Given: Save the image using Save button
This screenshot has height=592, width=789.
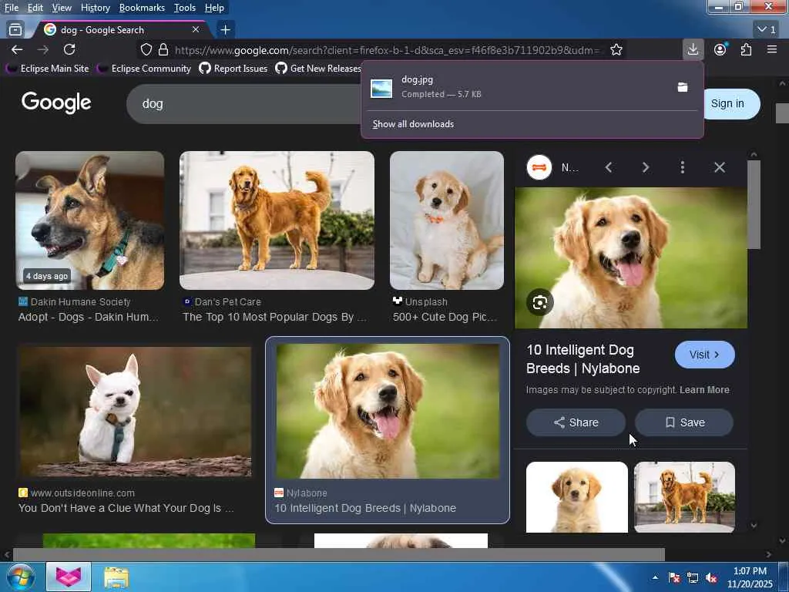Looking at the screenshot, I should [683, 422].
